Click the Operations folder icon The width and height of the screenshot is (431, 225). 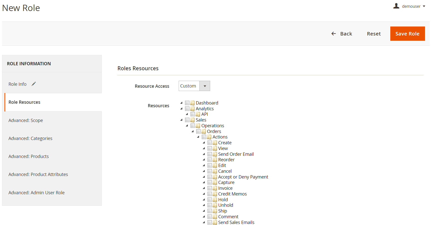tap(198, 126)
